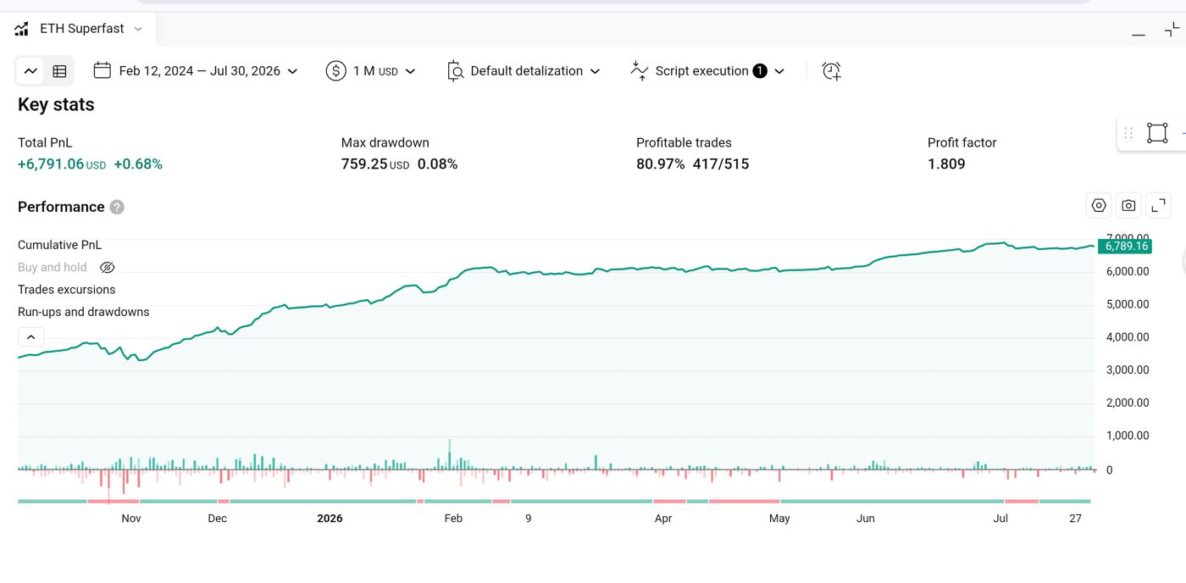Expand the Performance chart to fullscreen
The width and height of the screenshot is (1186, 583).
1158,205
